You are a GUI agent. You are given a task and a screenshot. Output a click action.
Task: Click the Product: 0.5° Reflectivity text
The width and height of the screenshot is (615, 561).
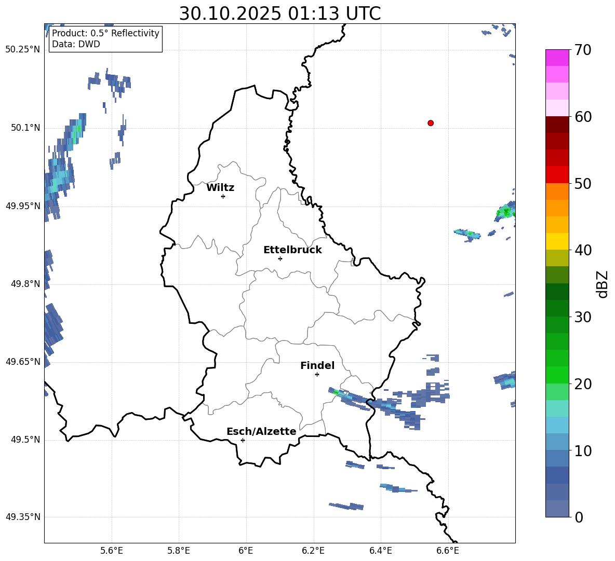(105, 33)
